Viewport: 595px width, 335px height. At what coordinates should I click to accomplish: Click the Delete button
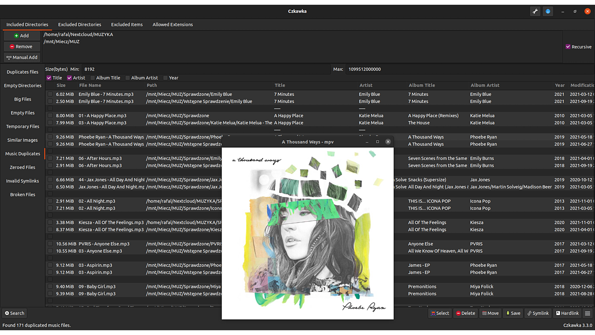[466, 313]
